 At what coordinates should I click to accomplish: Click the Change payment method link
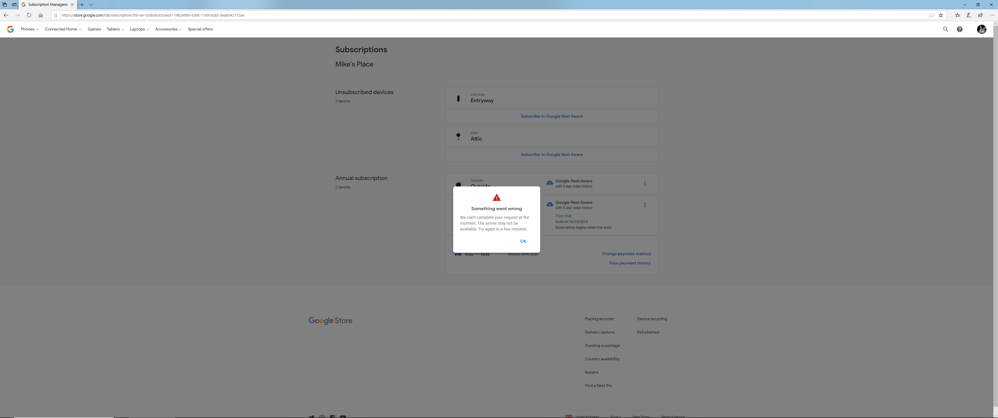pyautogui.click(x=626, y=254)
